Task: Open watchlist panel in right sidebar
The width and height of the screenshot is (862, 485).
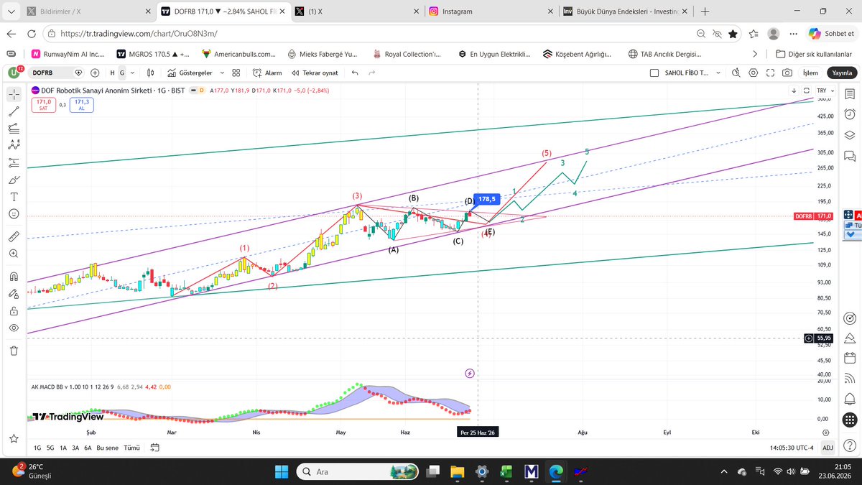Action: pyautogui.click(x=849, y=94)
